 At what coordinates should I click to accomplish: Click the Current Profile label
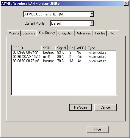point(35,23)
